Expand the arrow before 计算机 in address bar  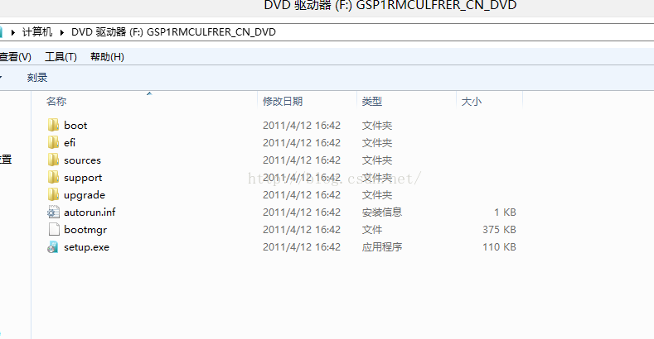pos(13,32)
